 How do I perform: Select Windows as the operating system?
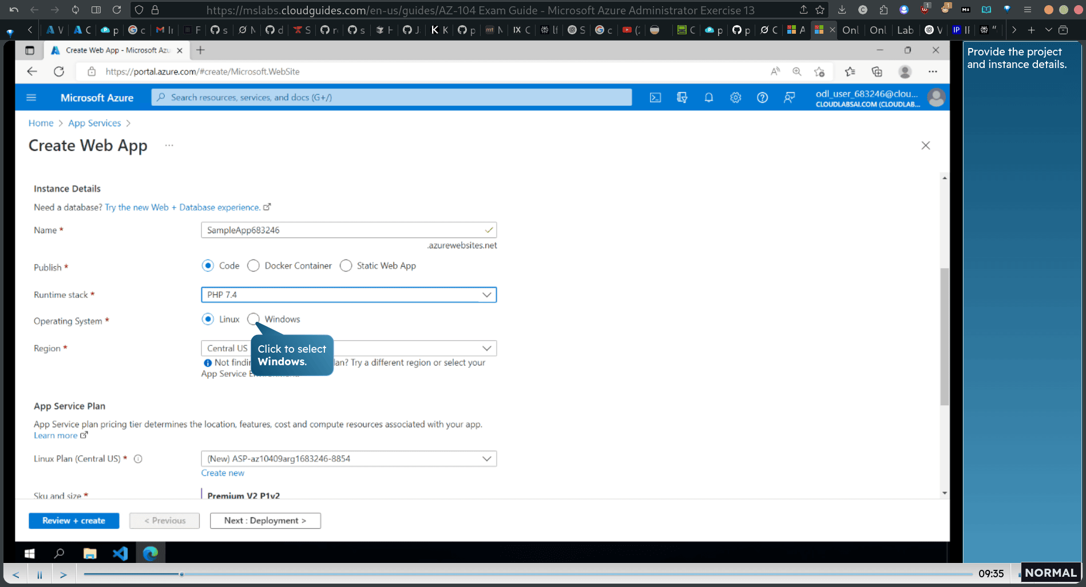pos(253,319)
